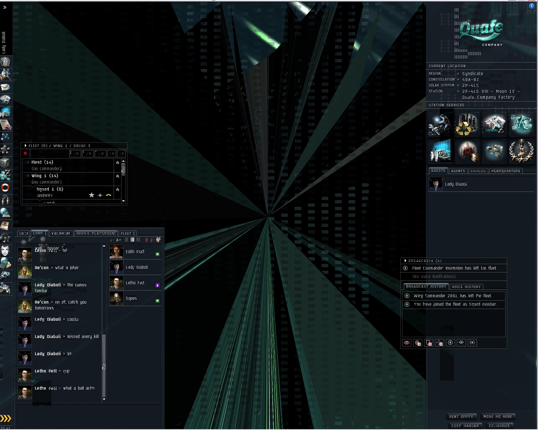Screen dimensions: 538x430
Task: Open the Repair Shop station service
Action: [x=441, y=125]
